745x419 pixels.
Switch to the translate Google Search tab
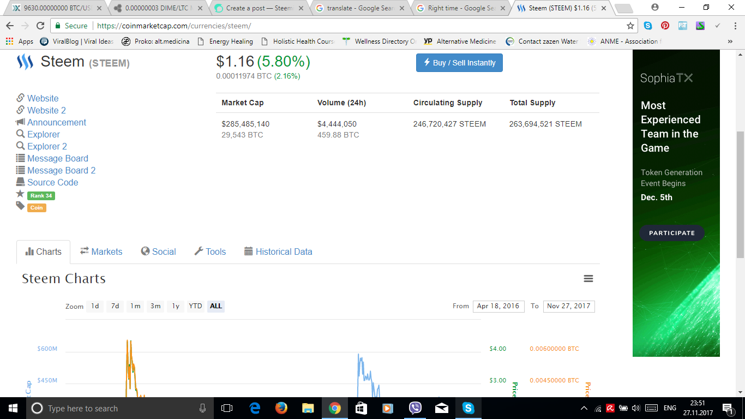pos(360,8)
